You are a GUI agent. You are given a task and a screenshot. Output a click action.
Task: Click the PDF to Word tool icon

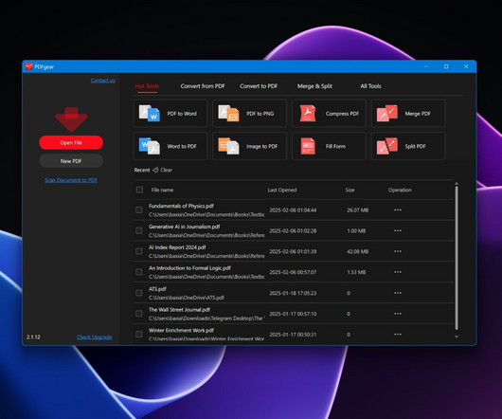tap(150, 114)
